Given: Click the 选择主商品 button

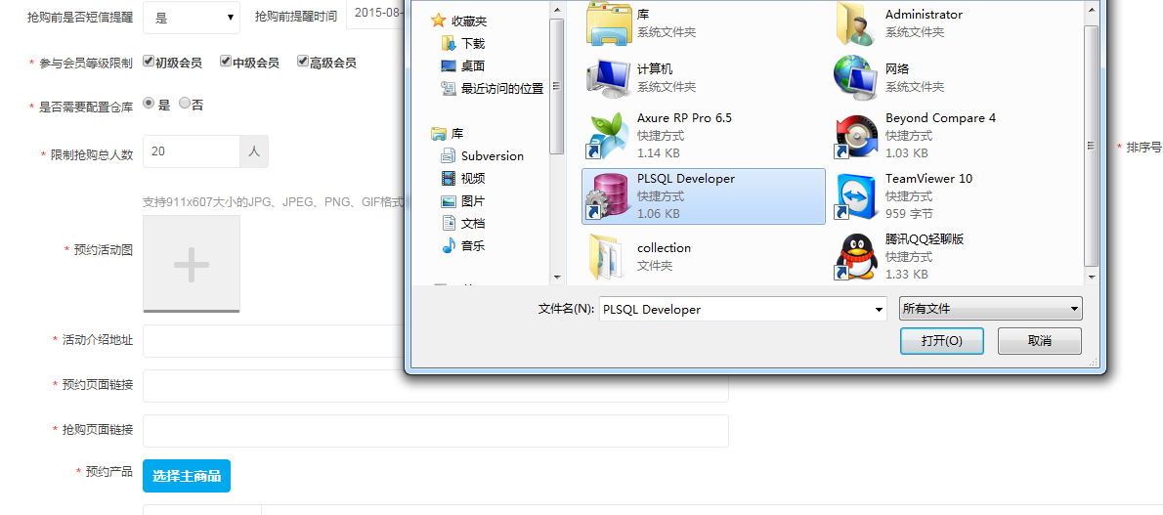Looking at the screenshot, I should 187,476.
